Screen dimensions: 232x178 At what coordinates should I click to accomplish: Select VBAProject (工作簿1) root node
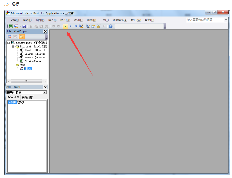click(x=31, y=43)
